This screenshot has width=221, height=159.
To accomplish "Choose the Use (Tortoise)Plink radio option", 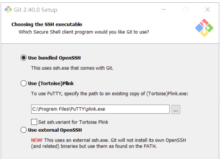I will click(x=24, y=83).
